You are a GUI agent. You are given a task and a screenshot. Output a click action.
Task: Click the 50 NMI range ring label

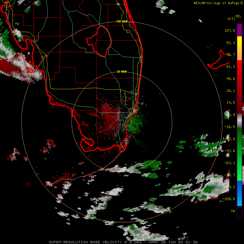pos(122,72)
